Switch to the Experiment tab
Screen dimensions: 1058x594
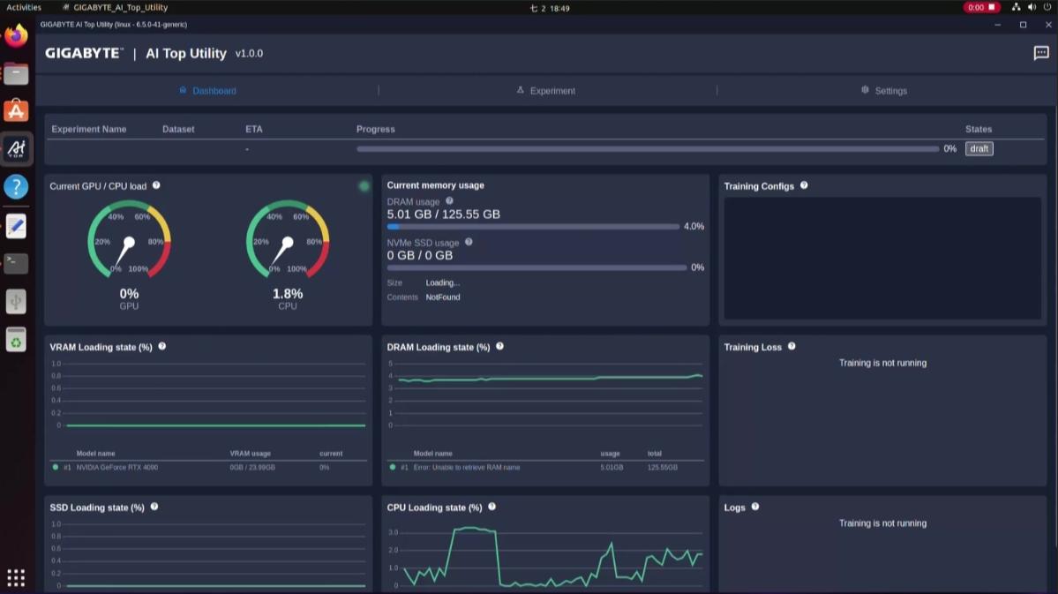click(x=546, y=90)
